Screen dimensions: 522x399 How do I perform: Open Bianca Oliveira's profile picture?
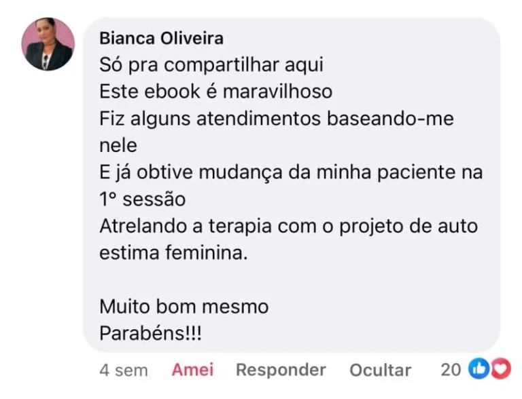(x=48, y=44)
